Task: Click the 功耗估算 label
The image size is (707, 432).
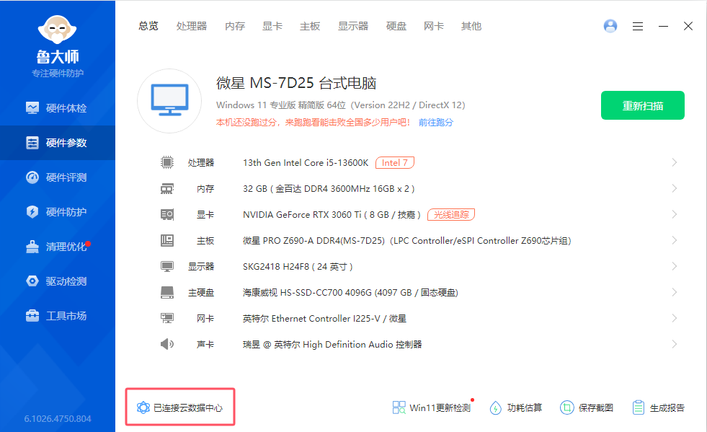Action: coord(525,408)
